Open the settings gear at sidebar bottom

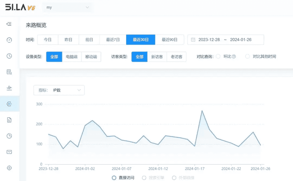9,168
